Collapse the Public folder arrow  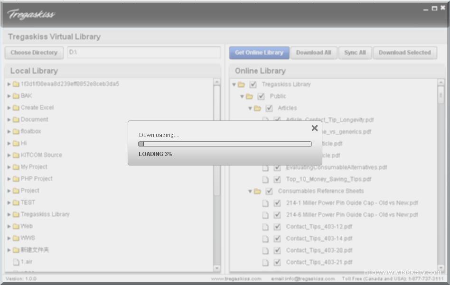[242, 96]
